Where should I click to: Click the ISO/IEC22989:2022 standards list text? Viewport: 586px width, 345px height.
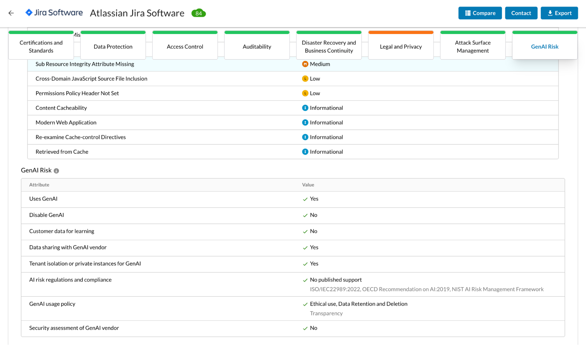(x=427, y=289)
